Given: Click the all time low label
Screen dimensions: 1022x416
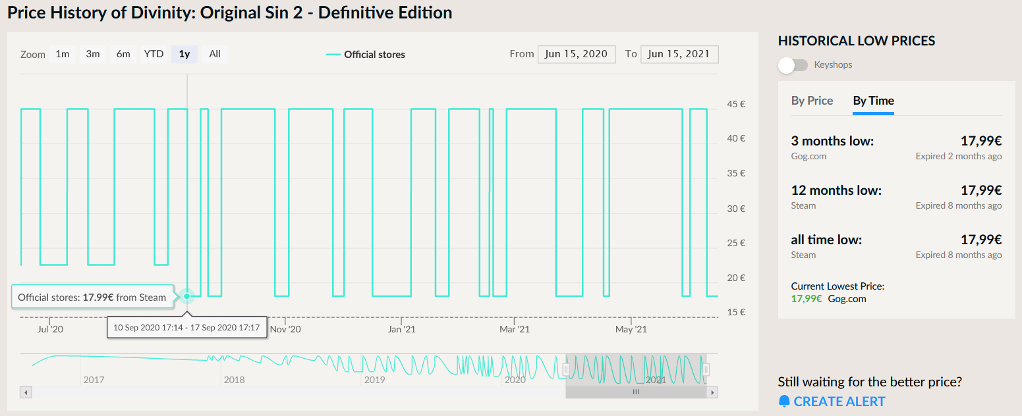Looking at the screenshot, I should coord(826,240).
